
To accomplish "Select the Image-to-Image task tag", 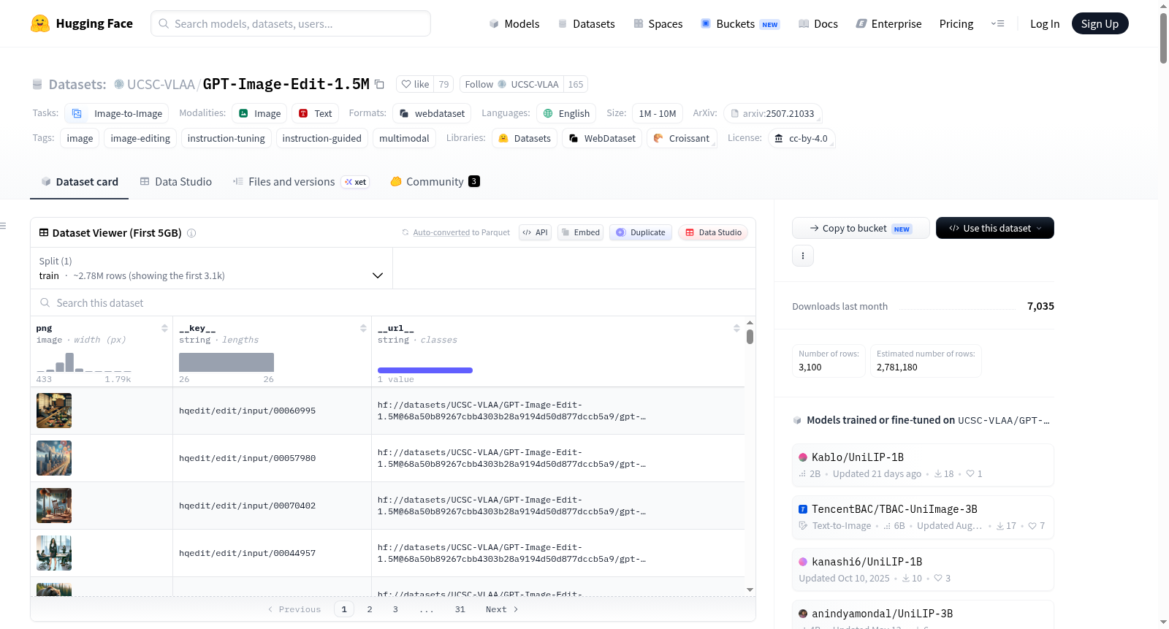I will (x=117, y=113).
